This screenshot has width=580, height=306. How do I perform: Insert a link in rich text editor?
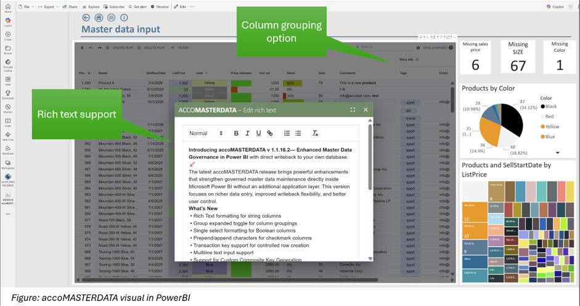(x=269, y=133)
